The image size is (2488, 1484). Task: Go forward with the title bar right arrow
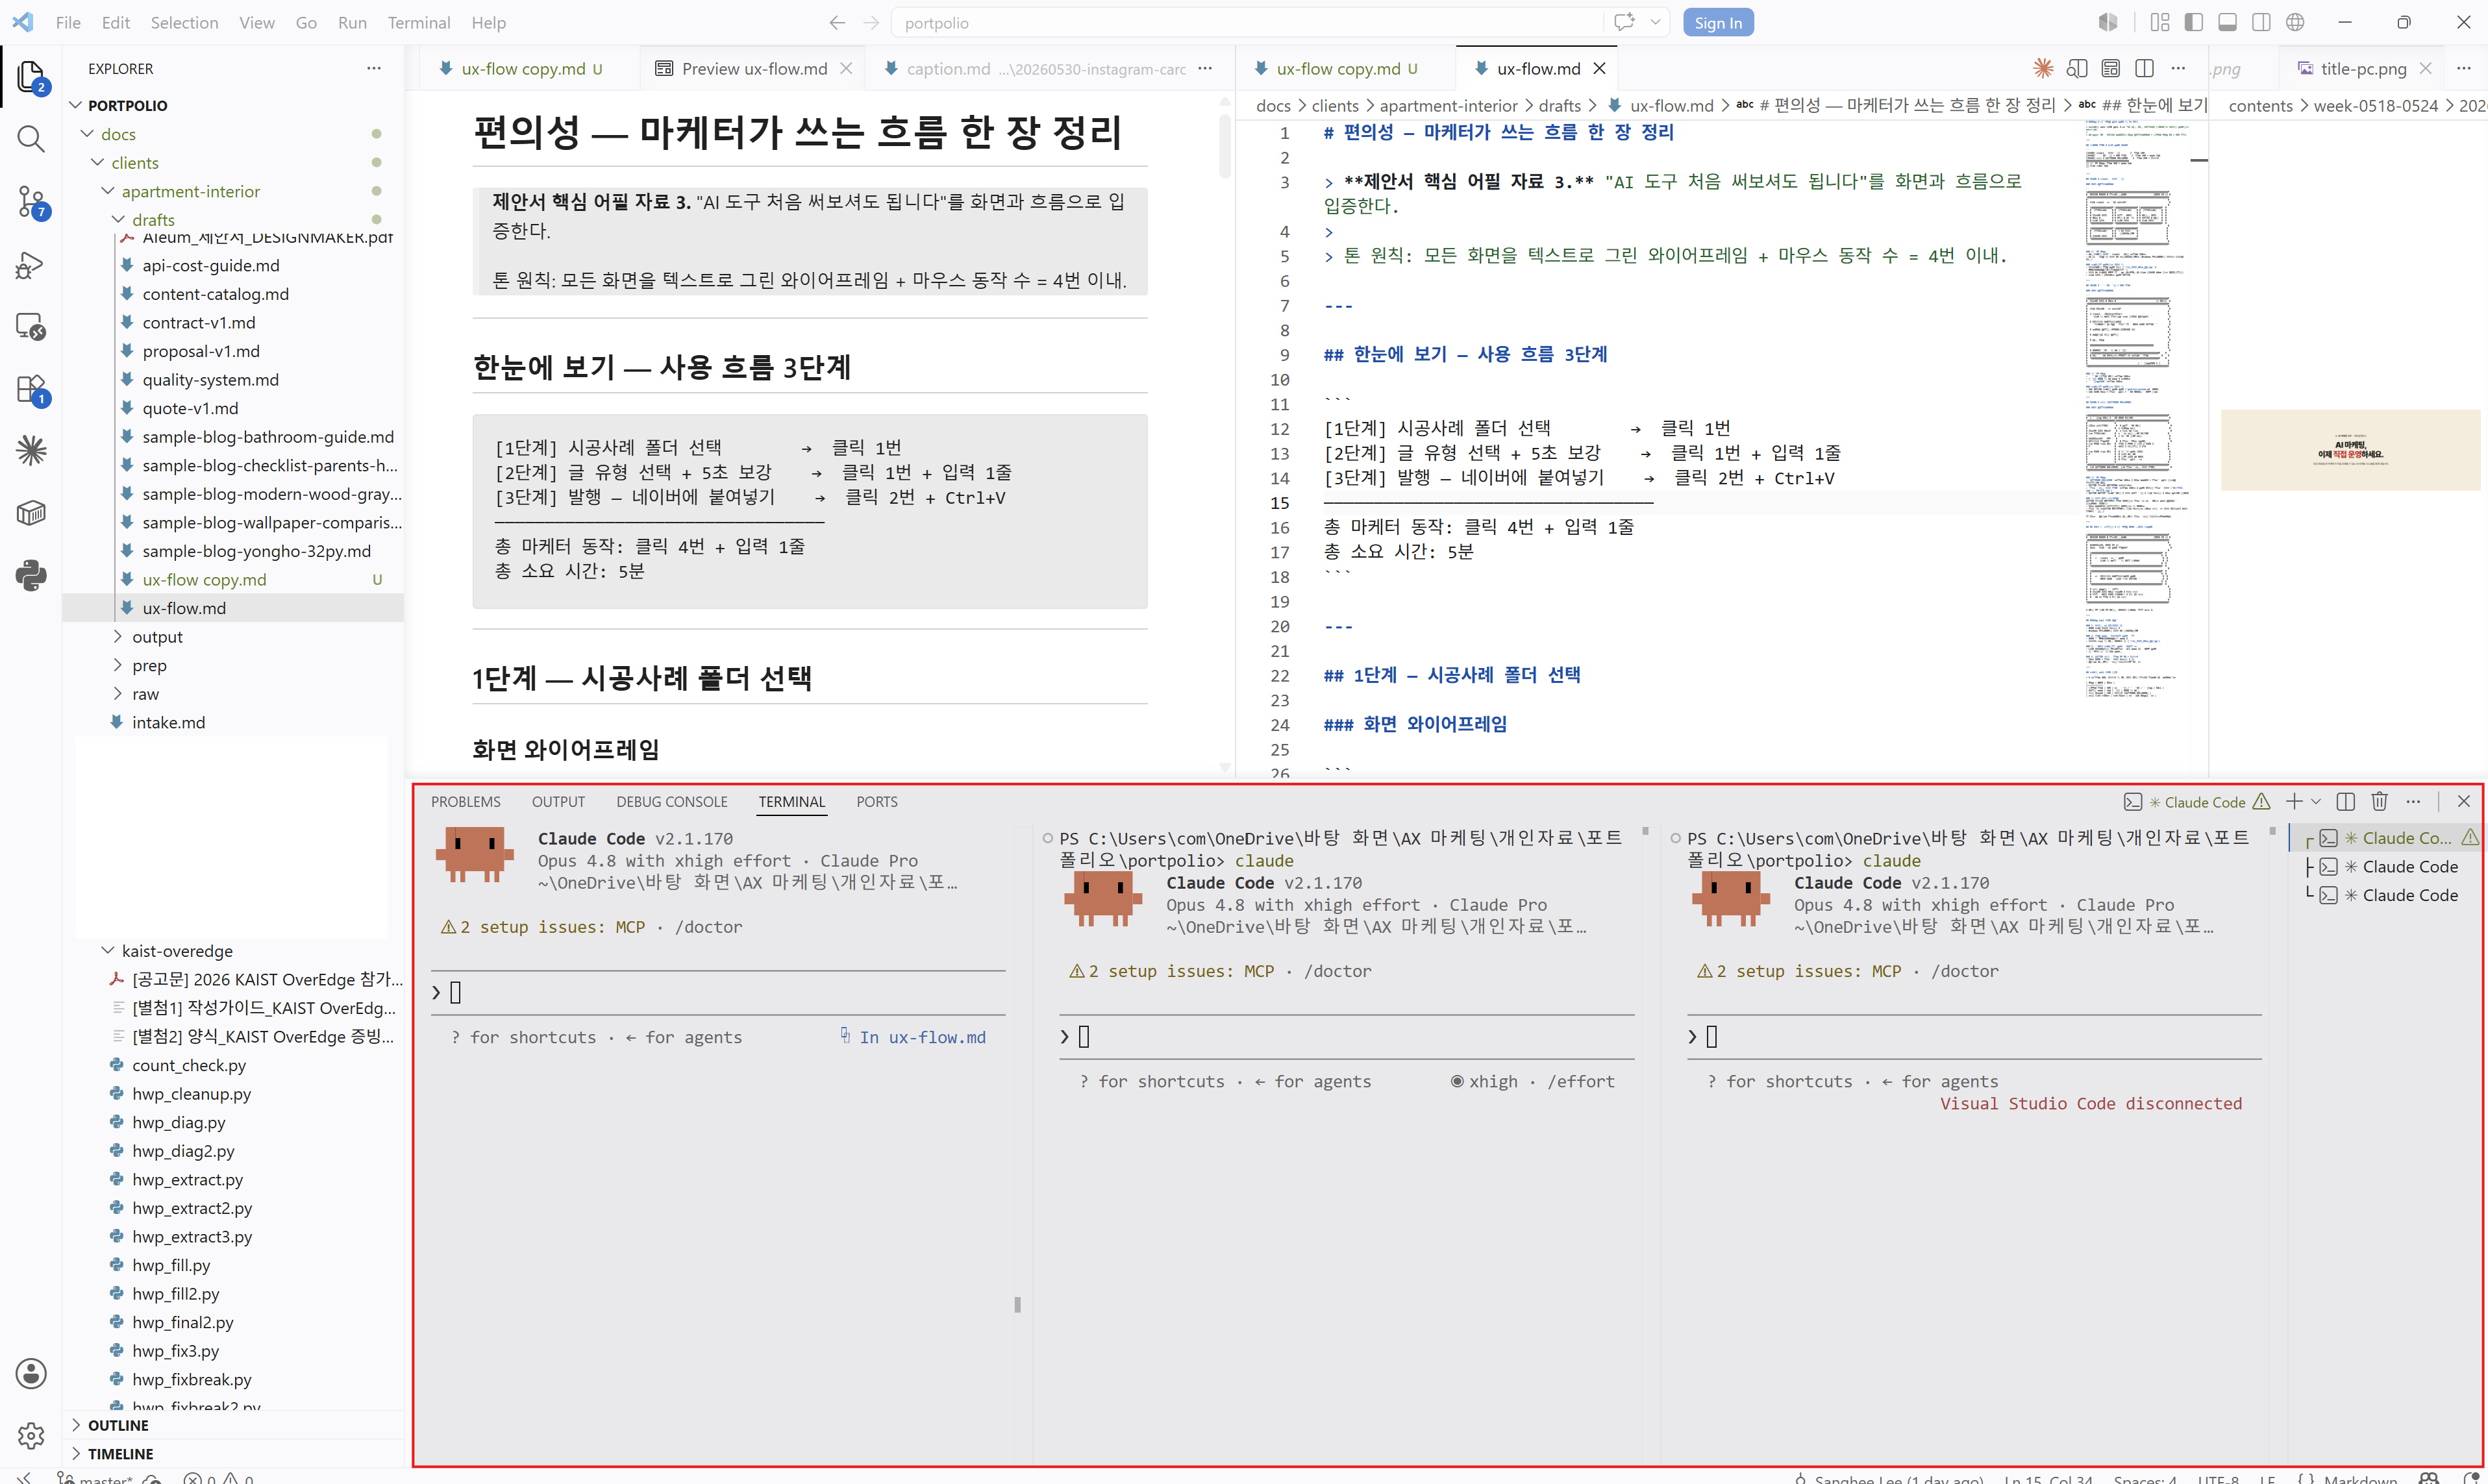[x=871, y=22]
